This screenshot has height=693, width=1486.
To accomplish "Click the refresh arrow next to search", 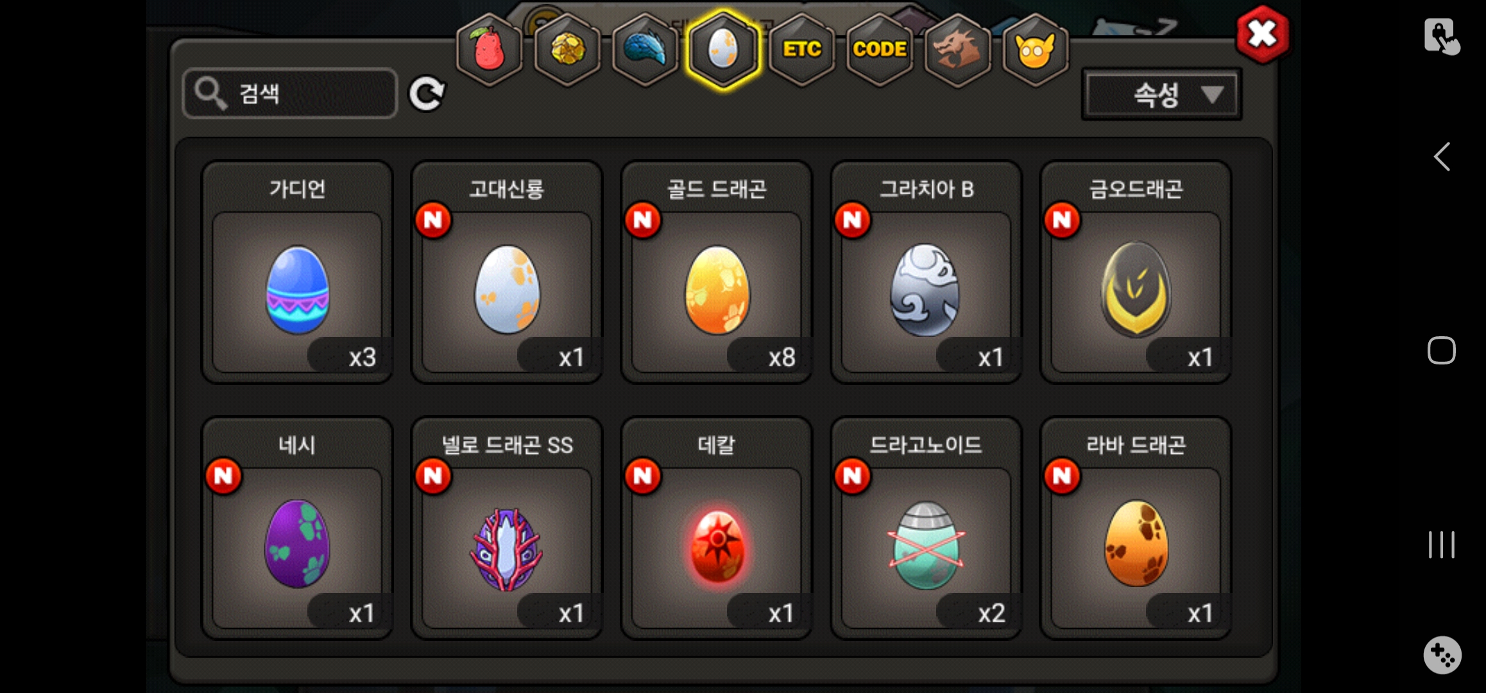I will click(x=427, y=94).
